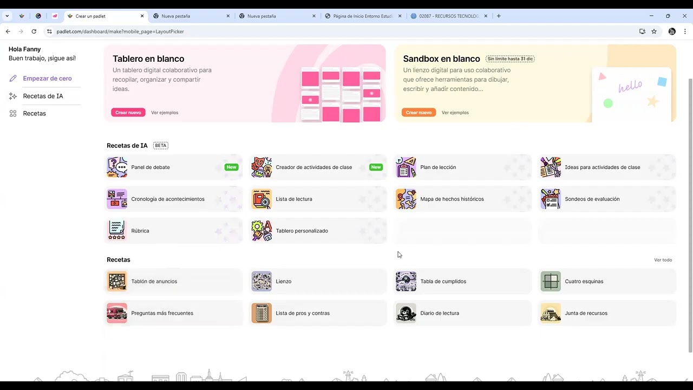The height and width of the screenshot is (390, 693).
Task: View site information icon beside the URL
Action: 49,31
